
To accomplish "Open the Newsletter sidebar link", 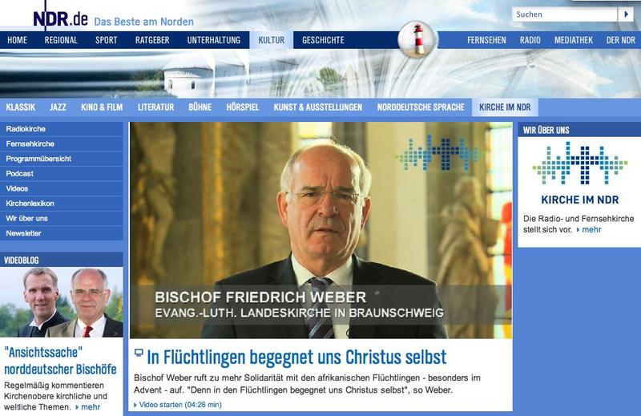I will [23, 233].
